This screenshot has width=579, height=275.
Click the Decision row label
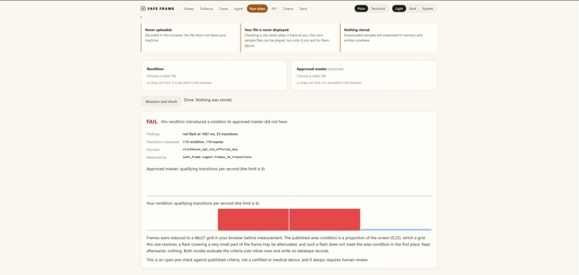pos(153,149)
